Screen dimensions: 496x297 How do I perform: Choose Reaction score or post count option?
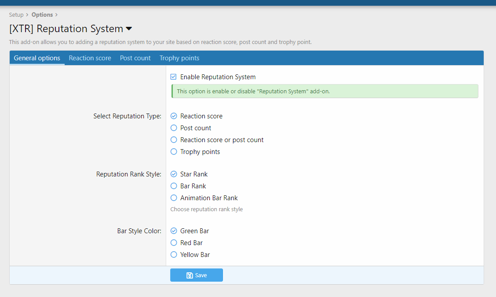(174, 140)
